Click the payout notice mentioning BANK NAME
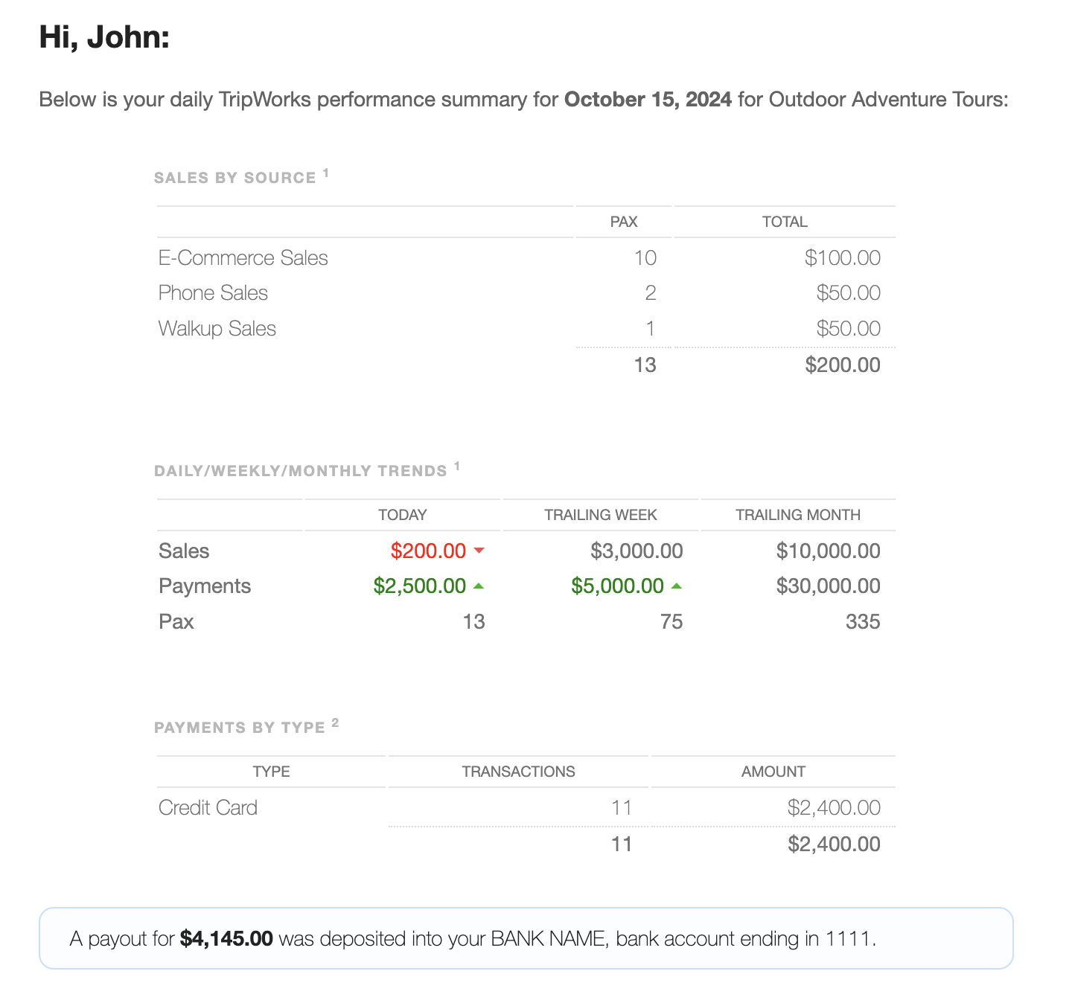 click(x=526, y=938)
